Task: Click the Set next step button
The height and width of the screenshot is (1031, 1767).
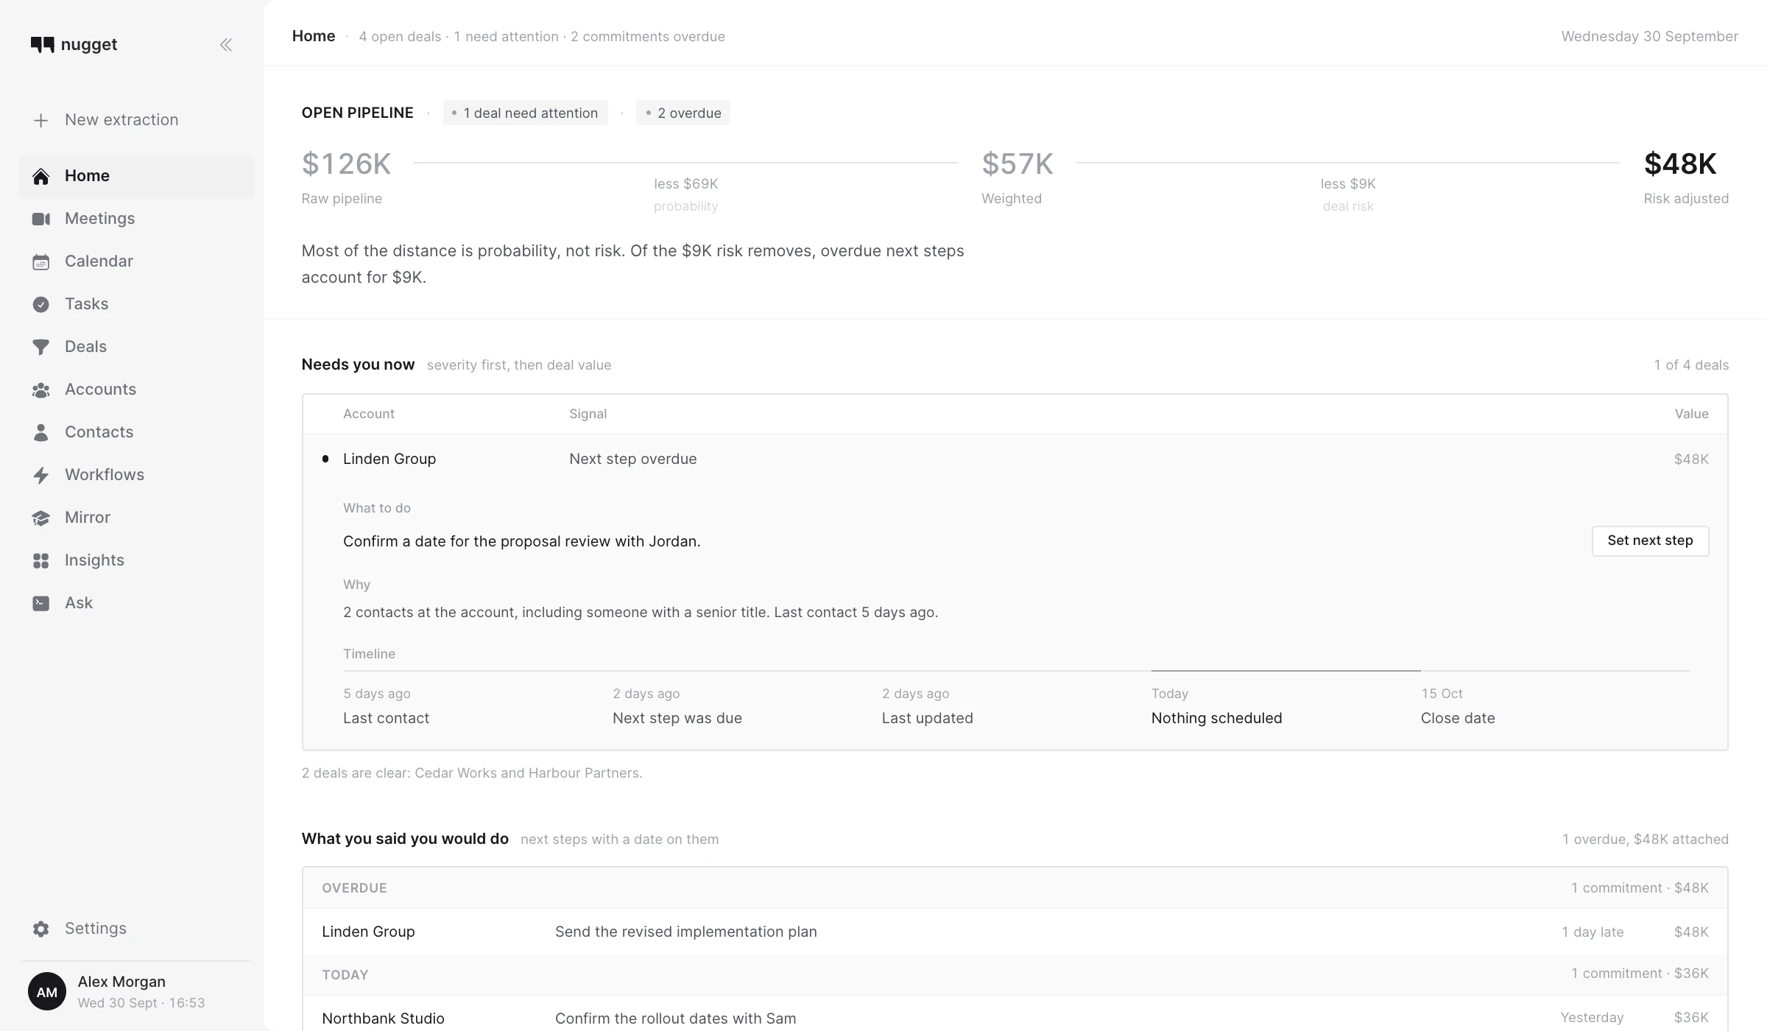Action: click(x=1650, y=541)
